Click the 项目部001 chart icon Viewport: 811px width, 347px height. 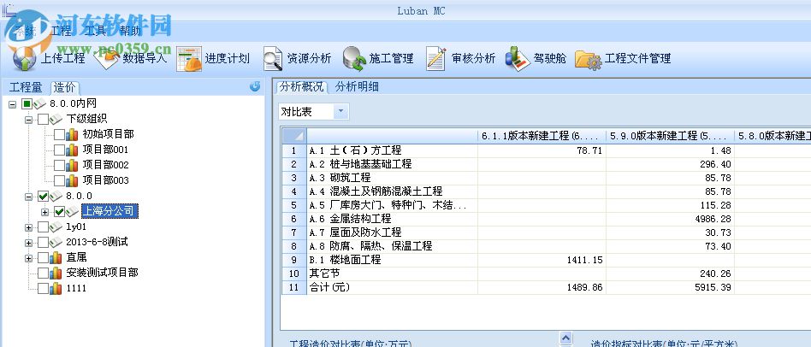(x=72, y=150)
